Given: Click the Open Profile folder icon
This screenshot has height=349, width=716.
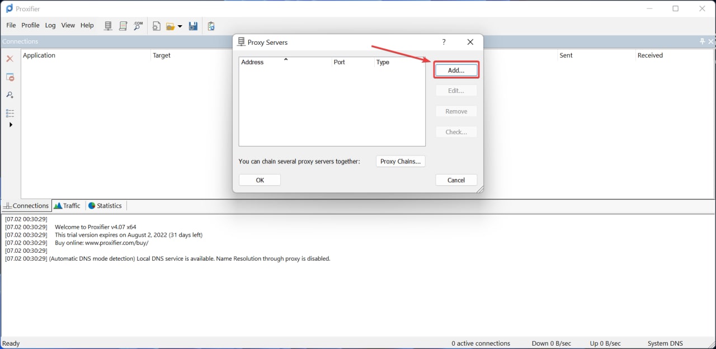Looking at the screenshot, I should (x=171, y=26).
